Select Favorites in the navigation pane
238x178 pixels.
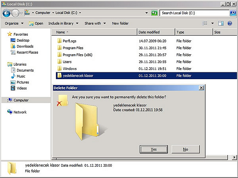pyautogui.click(x=21, y=34)
